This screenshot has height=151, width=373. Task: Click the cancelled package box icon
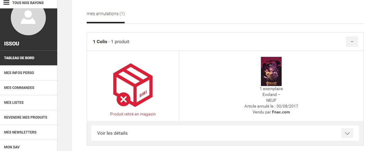click(133, 85)
